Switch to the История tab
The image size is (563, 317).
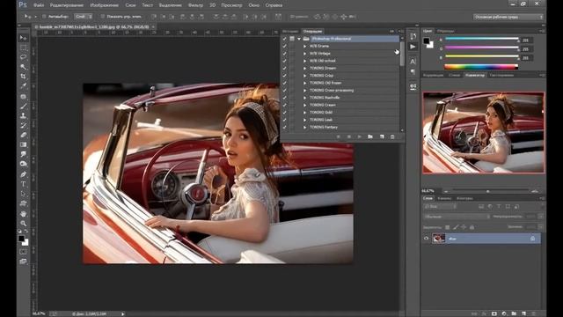290,32
